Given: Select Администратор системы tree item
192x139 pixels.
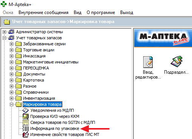Looking at the screenshot, I should 40,32.
